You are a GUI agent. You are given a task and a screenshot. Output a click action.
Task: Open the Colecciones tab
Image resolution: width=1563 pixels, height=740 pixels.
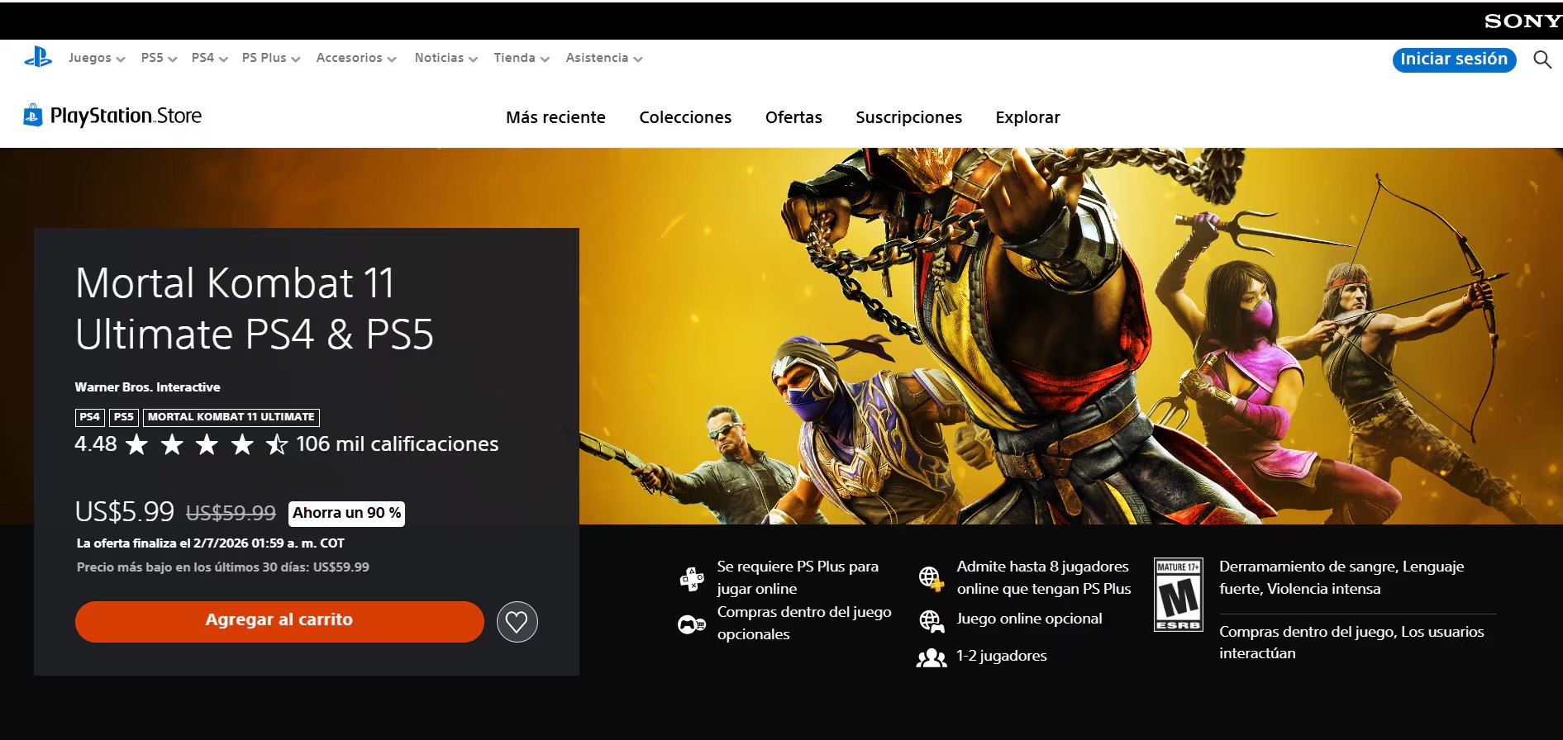tap(685, 117)
